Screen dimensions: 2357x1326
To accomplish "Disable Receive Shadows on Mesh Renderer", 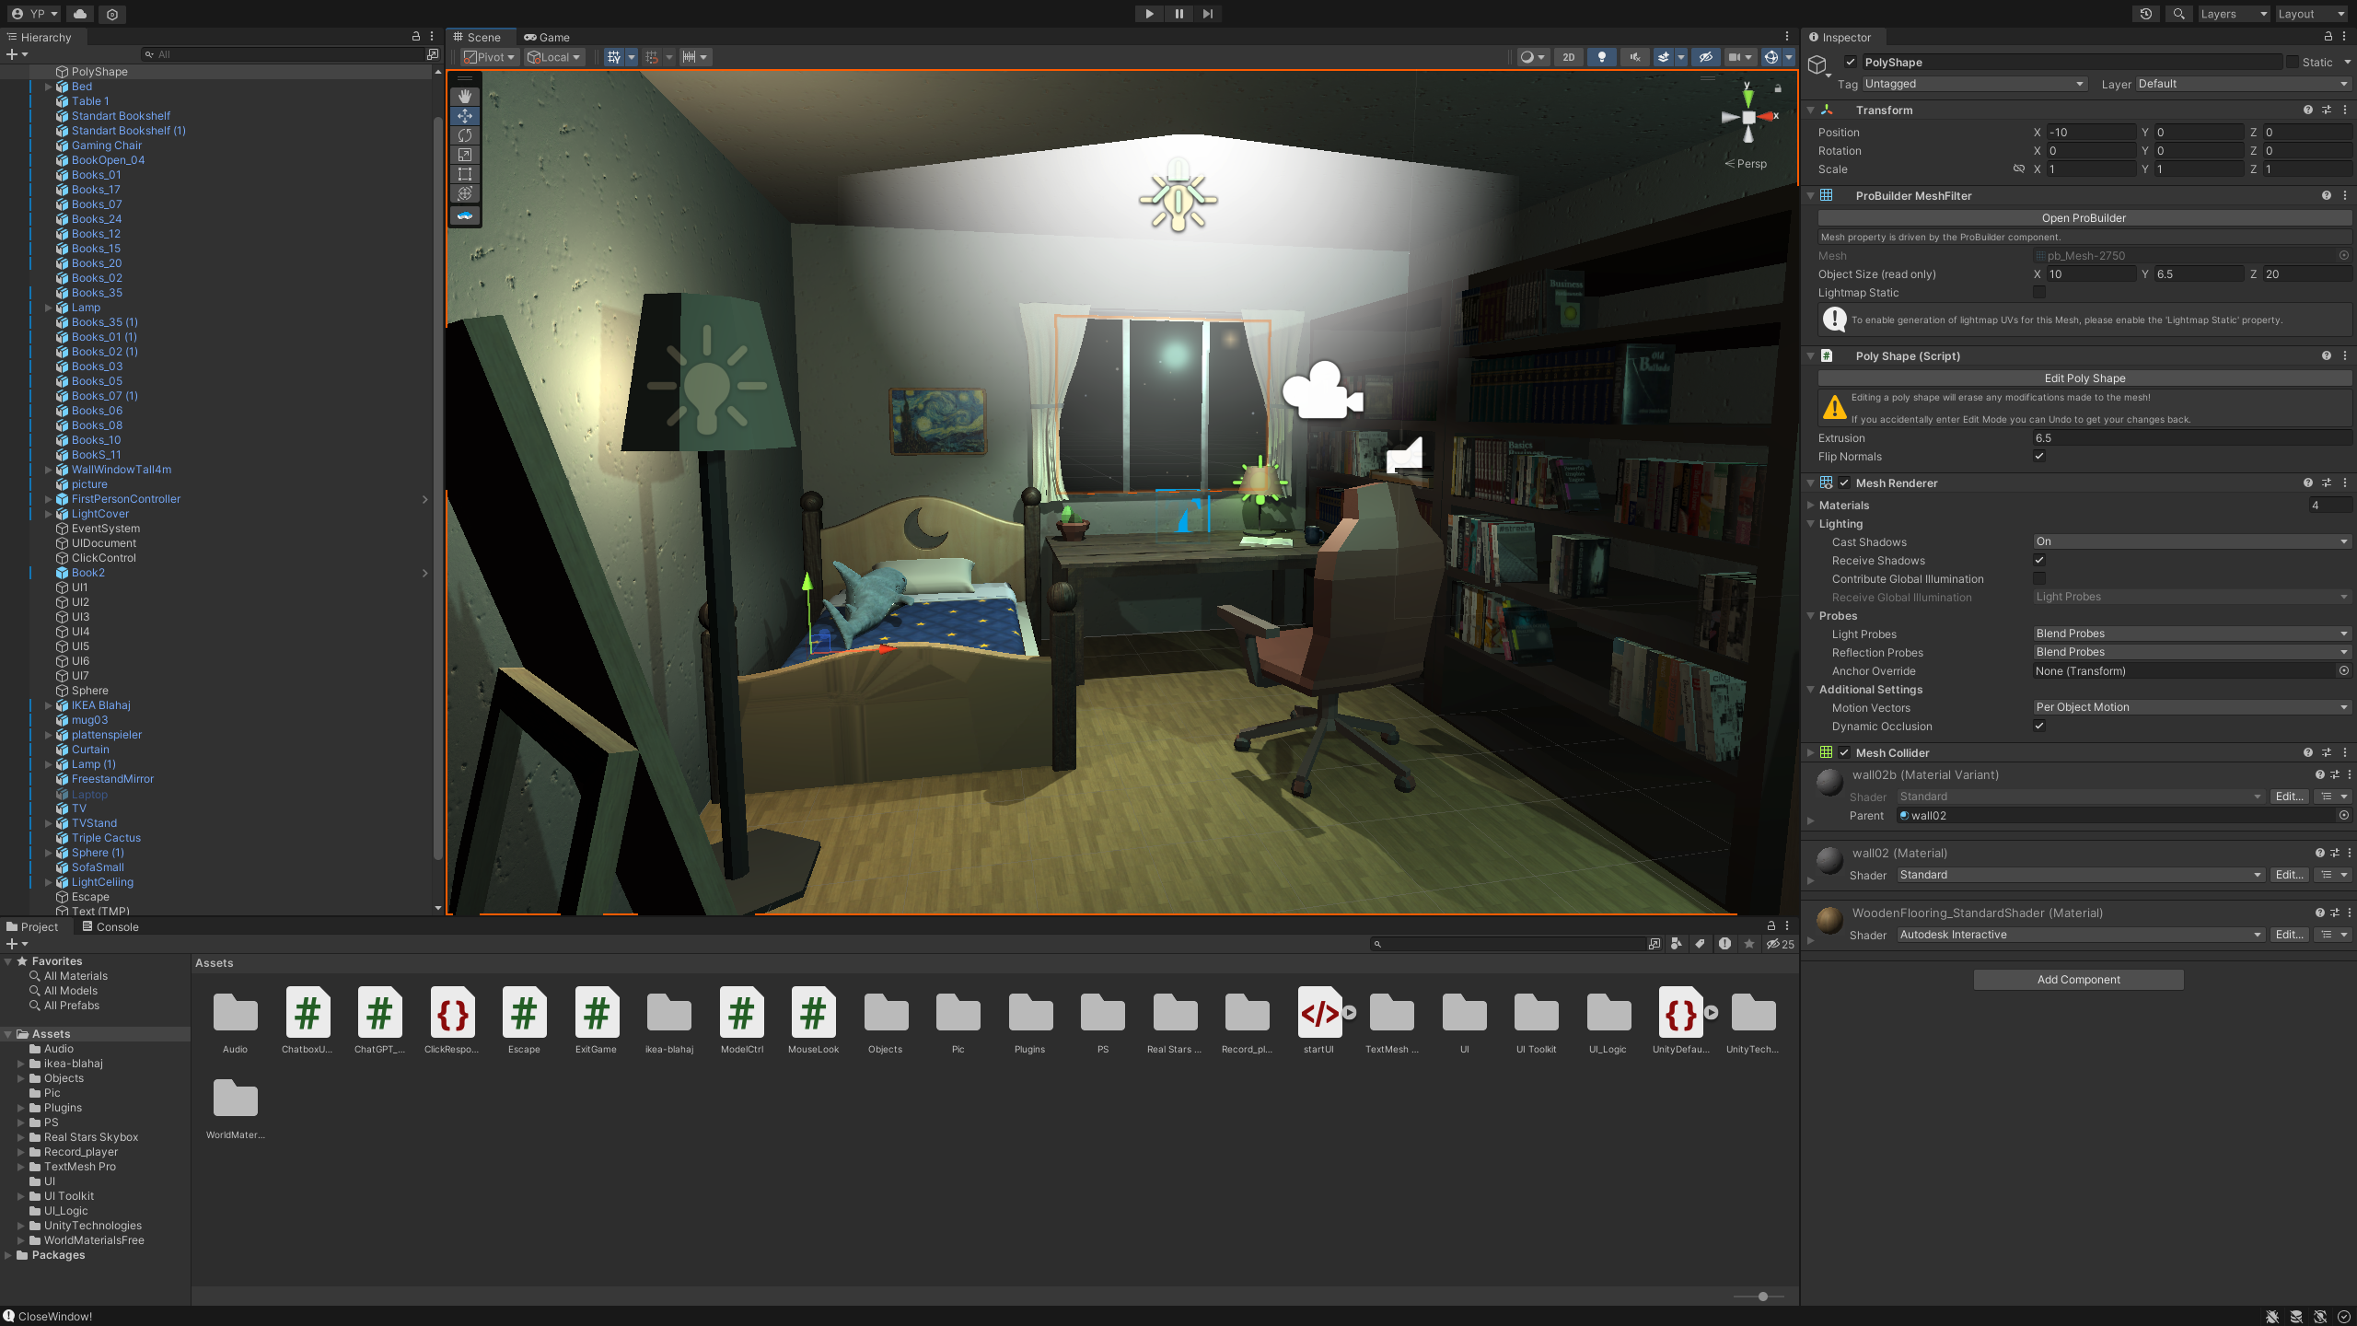I will point(2040,560).
